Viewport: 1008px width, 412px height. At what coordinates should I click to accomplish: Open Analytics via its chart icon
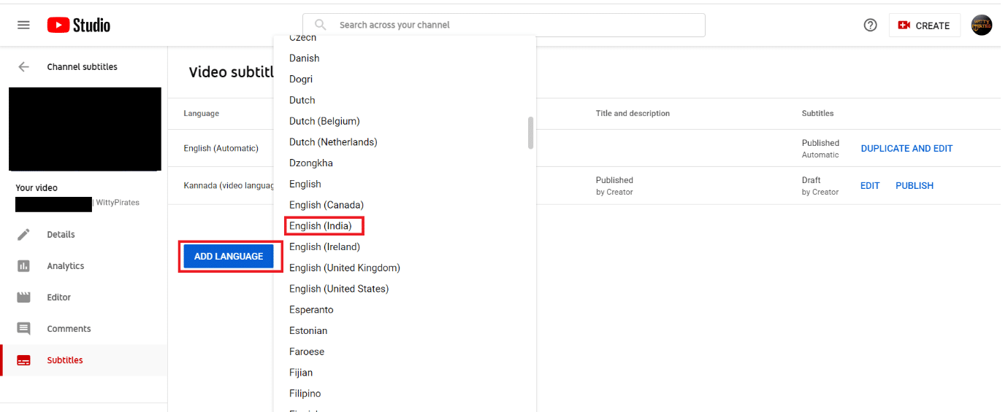[23, 266]
